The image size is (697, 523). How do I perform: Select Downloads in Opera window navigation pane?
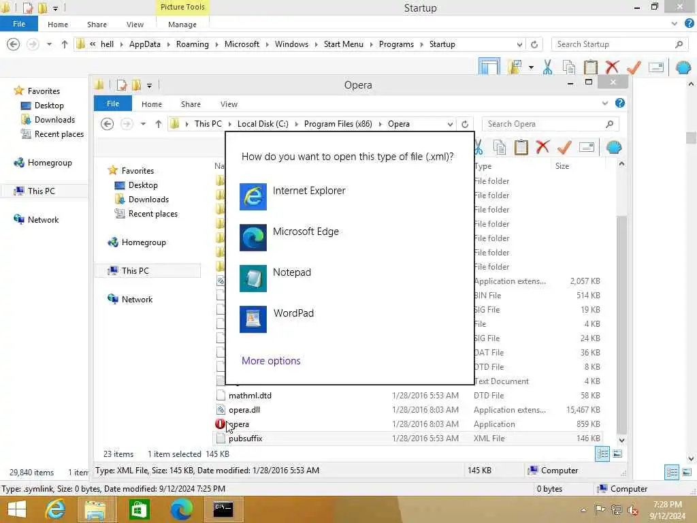click(148, 200)
